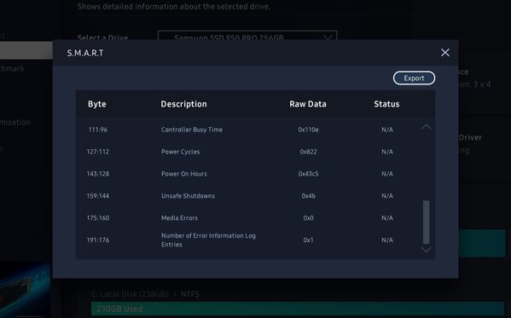Click the Raw Data column header

pyautogui.click(x=308, y=104)
